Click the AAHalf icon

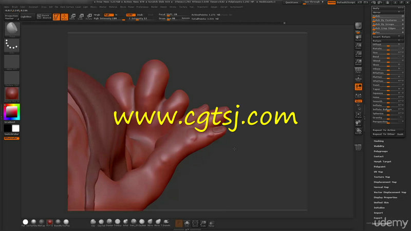point(358,62)
